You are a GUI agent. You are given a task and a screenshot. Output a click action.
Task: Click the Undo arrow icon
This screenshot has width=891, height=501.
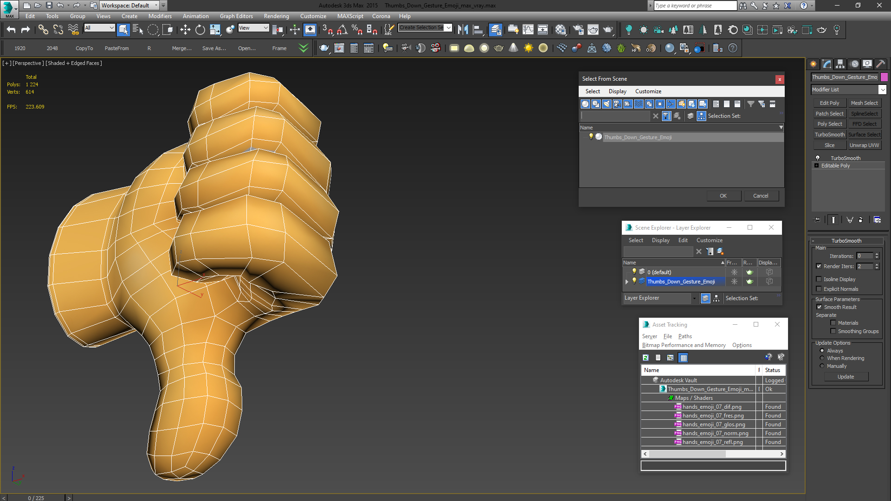pos(11,30)
